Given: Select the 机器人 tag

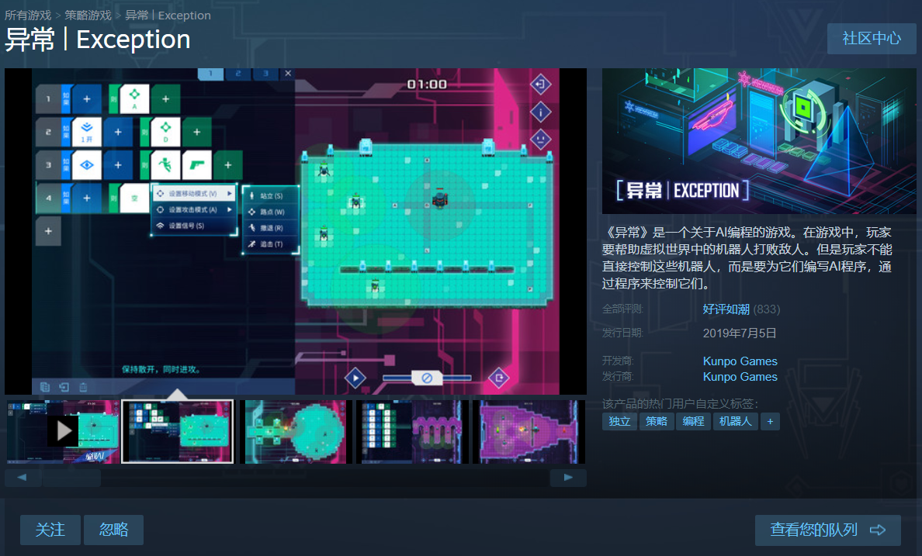Looking at the screenshot, I should point(735,421).
